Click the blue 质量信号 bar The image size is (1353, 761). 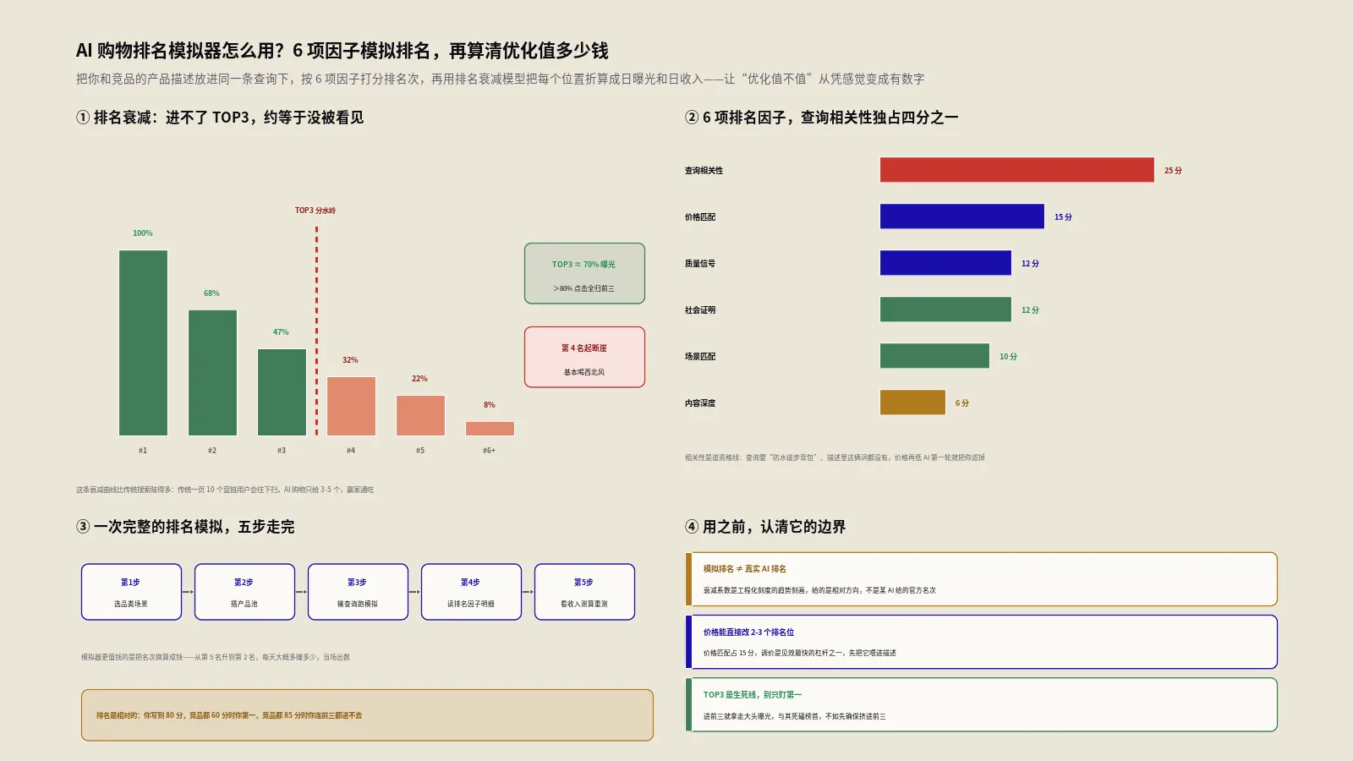tap(945, 263)
